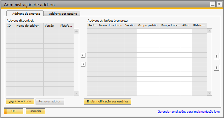Viewport: 224px width, 118px height.
Task: Click Registrar add-on button
Action: pyautogui.click(x=20, y=101)
